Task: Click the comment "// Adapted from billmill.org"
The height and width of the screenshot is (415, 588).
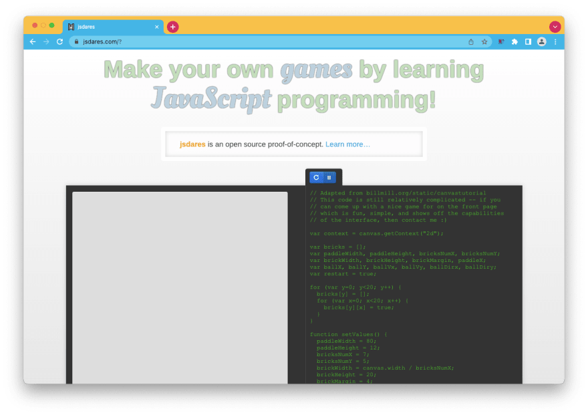Action: tap(398, 192)
